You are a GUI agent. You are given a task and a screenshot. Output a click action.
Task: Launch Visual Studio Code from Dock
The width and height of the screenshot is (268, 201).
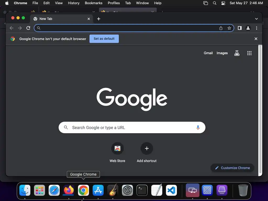click(171, 190)
